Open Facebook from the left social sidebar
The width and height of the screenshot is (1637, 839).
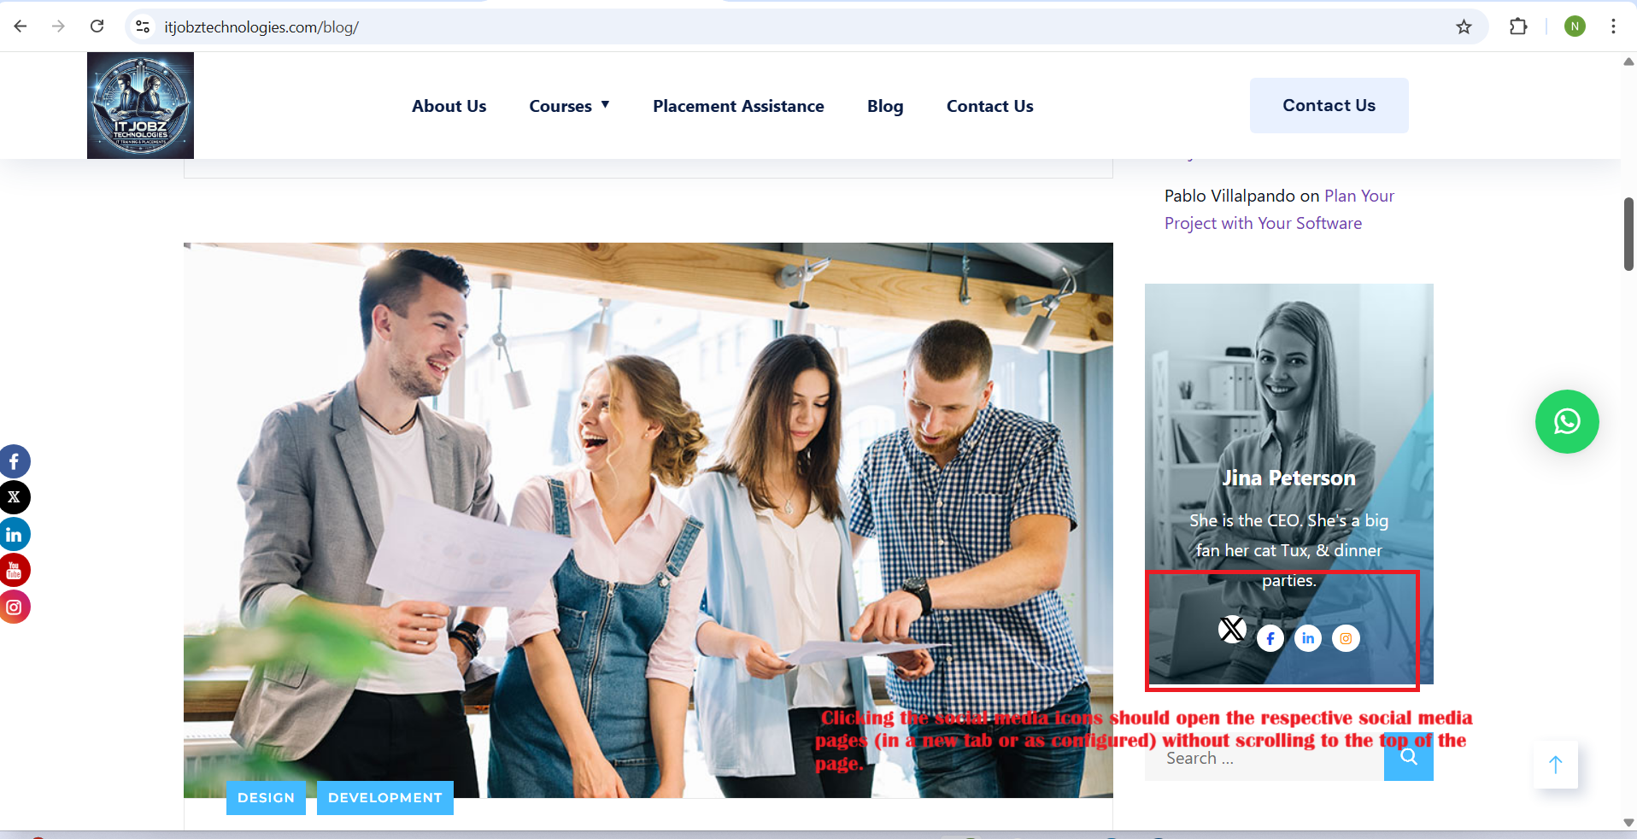tap(15, 461)
